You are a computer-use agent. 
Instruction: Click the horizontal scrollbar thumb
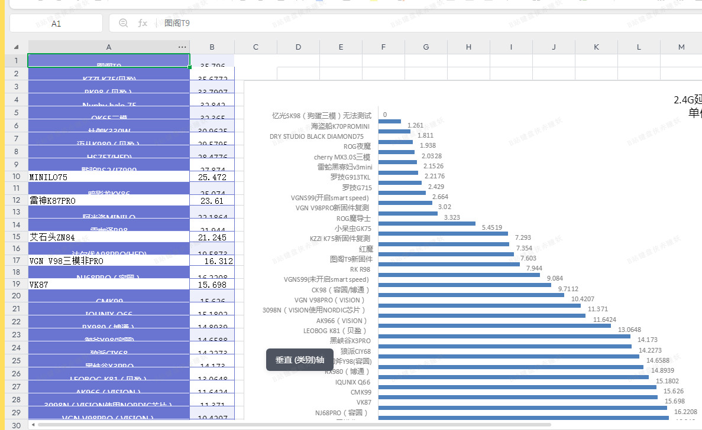[x=294, y=425]
